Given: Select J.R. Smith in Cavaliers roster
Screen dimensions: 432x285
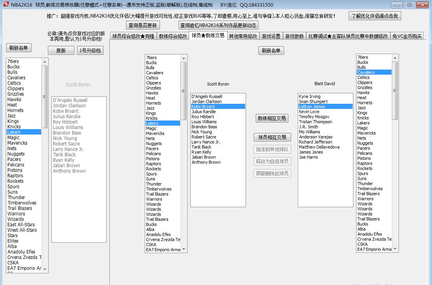Looking at the screenshot, I should tap(325, 127).
